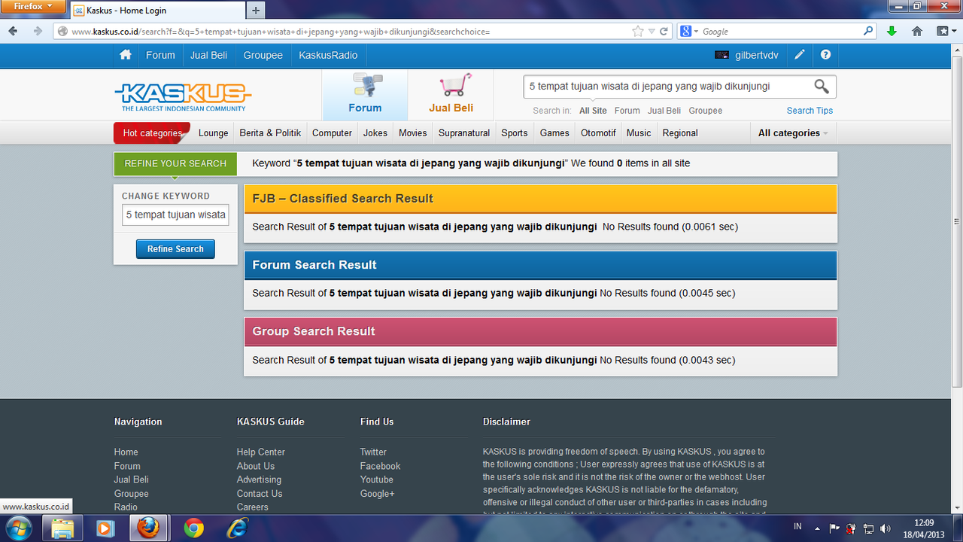Open Internet Explorer from taskbar

[238, 528]
